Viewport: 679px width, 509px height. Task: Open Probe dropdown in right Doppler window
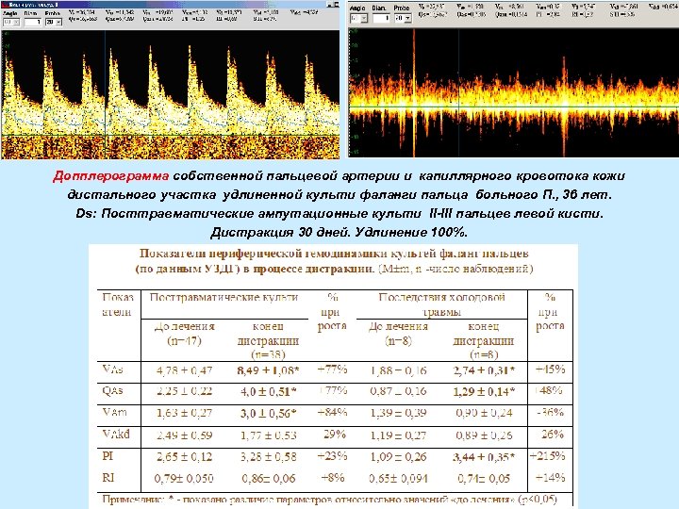403,18
